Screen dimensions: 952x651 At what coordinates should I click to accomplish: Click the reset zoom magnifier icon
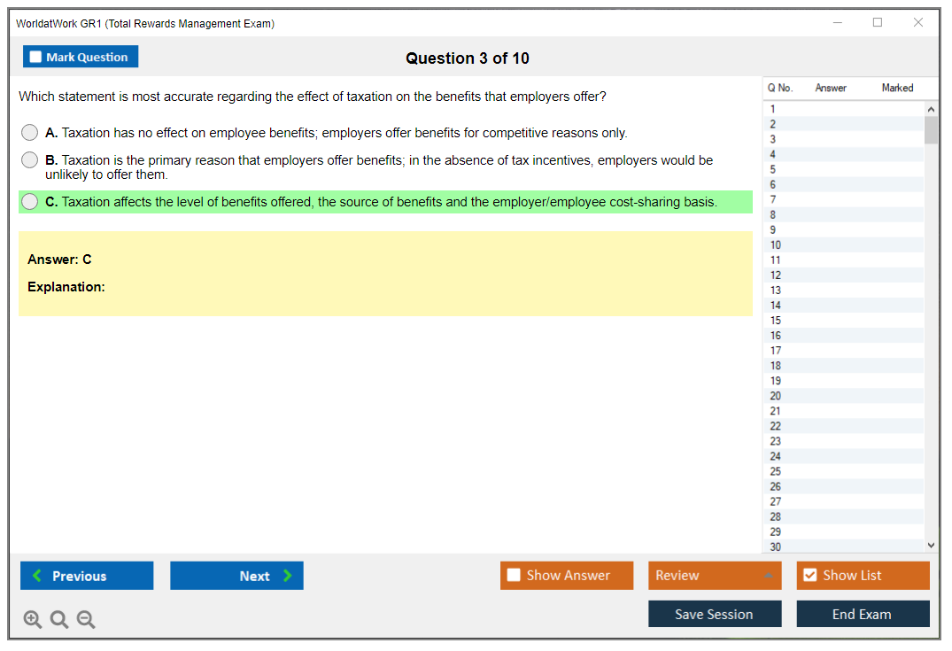pyautogui.click(x=59, y=620)
